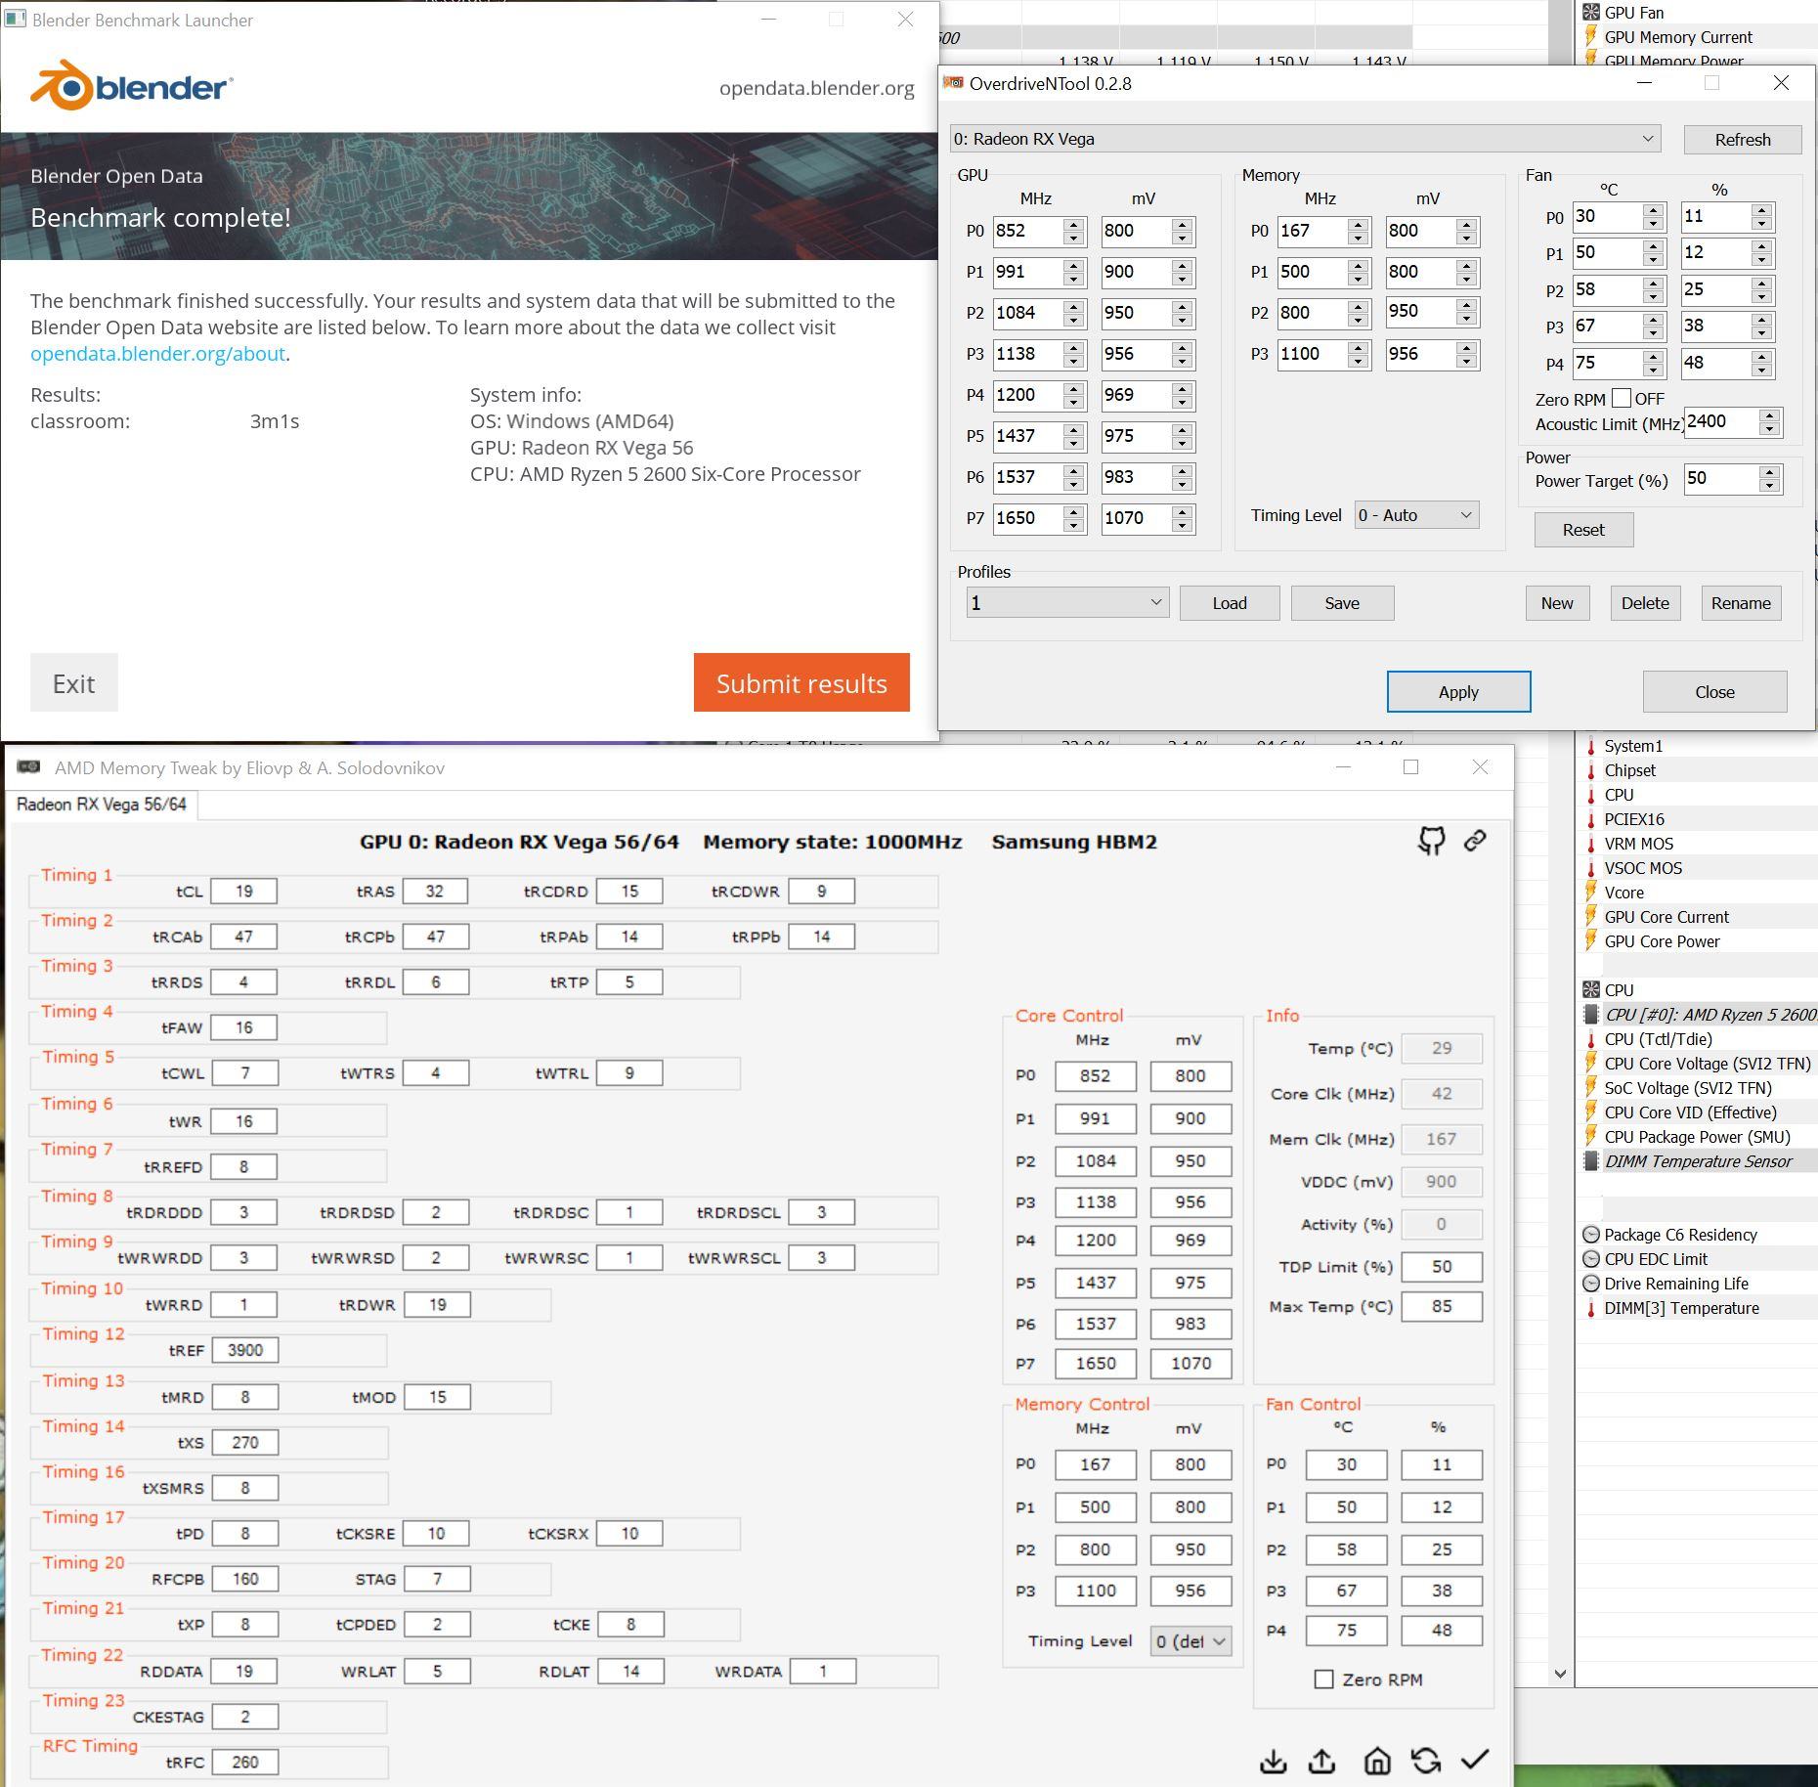
Task: Increase GPU P7 MHz value with up arrow
Action: [1074, 510]
